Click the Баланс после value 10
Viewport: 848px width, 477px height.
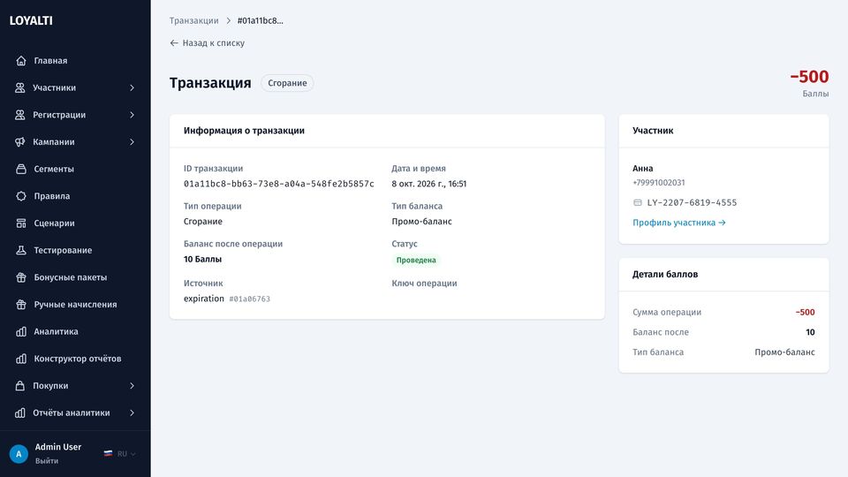coord(810,332)
